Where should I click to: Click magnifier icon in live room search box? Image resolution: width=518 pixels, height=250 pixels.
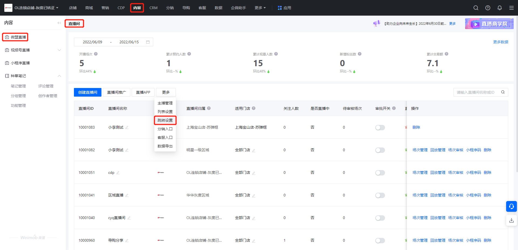pos(503,92)
